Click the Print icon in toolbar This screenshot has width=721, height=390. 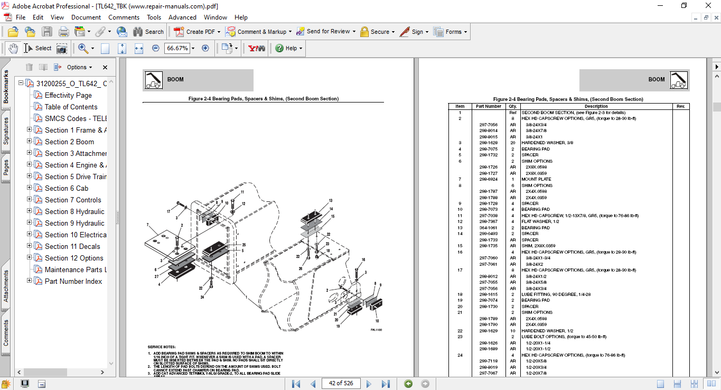[x=63, y=32]
